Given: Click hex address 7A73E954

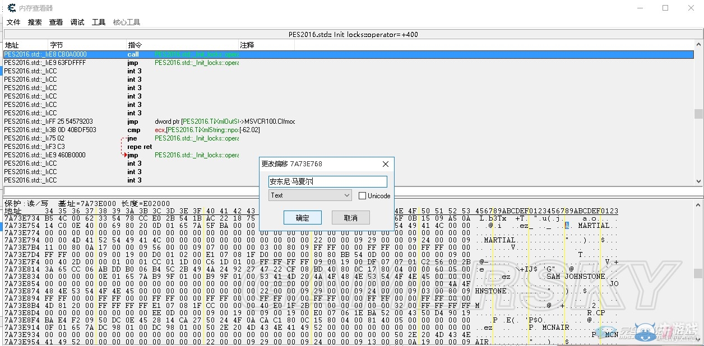Looking at the screenshot, I should (x=22, y=342).
